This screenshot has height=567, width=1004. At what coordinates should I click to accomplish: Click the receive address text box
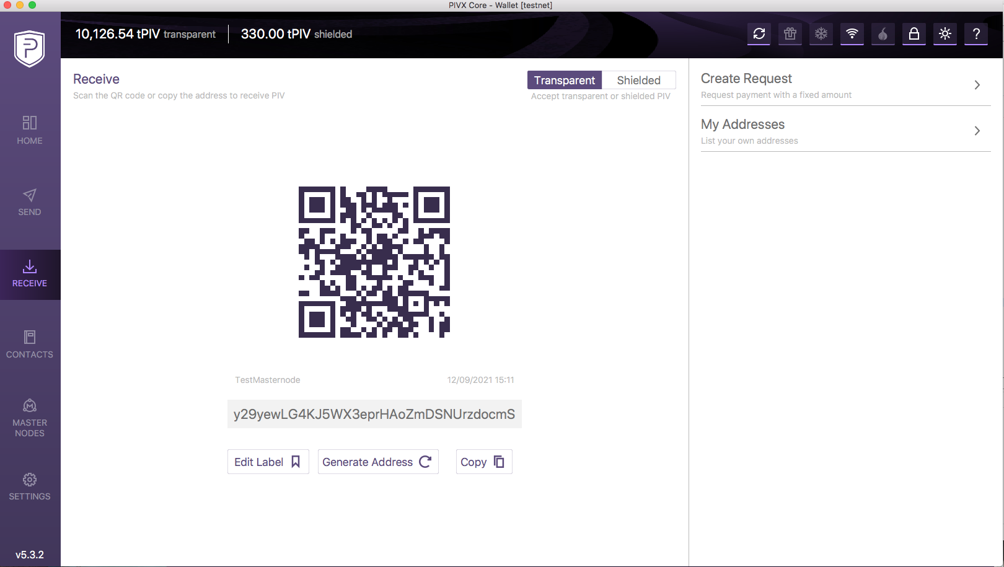[x=374, y=414]
